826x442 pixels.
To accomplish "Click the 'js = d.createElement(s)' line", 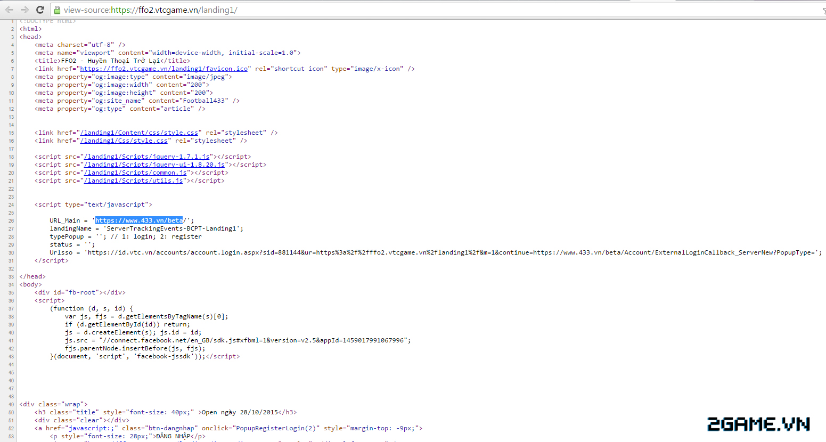I will pos(133,332).
